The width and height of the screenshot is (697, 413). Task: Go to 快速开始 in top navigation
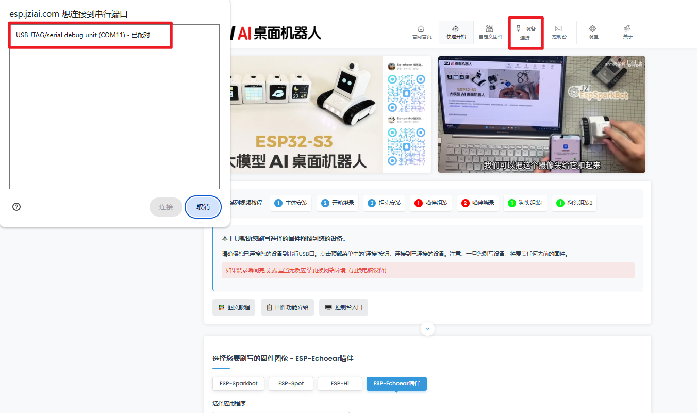click(x=456, y=32)
